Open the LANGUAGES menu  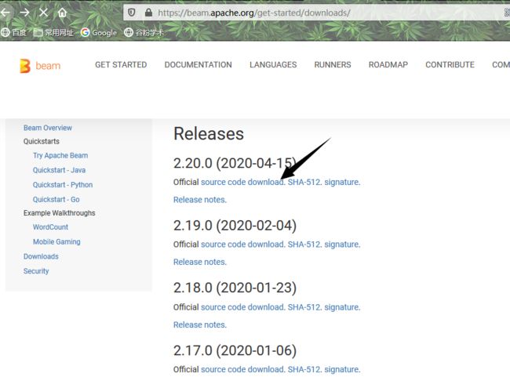coord(273,65)
